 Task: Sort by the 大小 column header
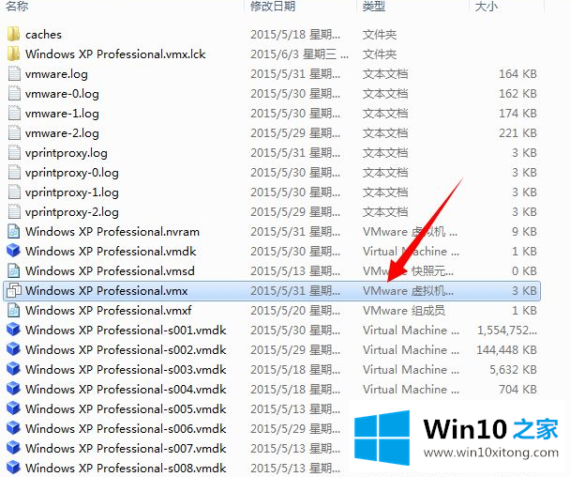click(487, 7)
